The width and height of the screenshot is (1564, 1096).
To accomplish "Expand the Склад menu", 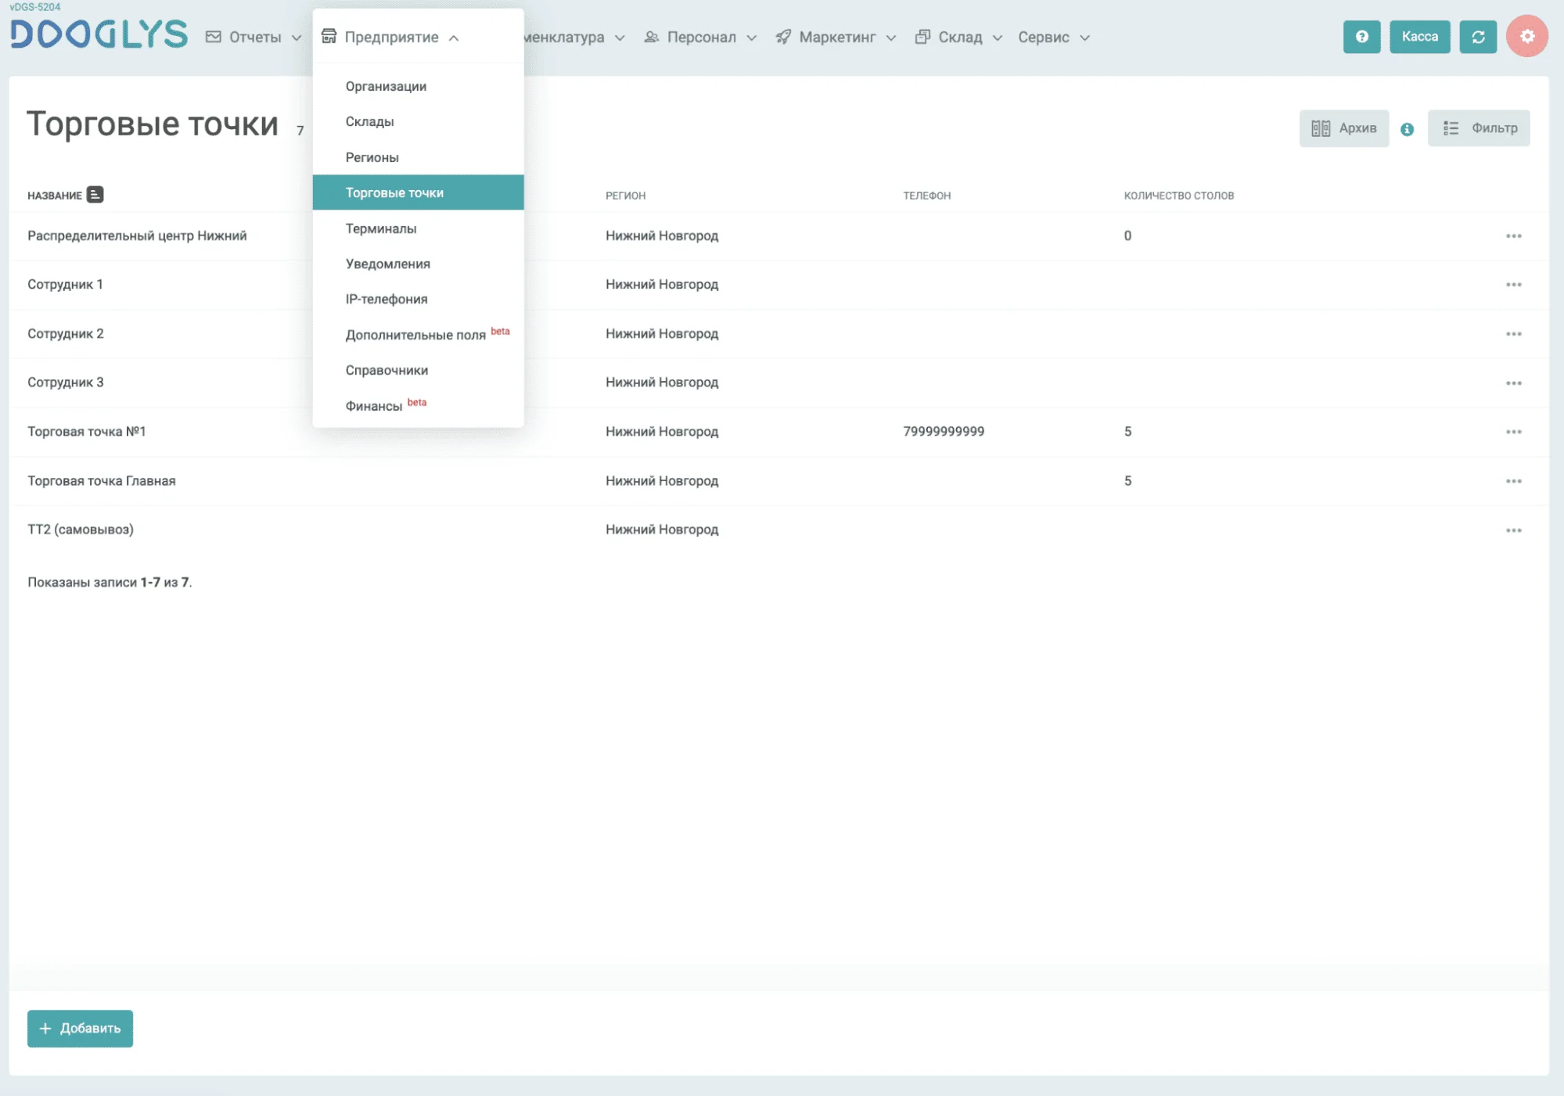I will point(958,37).
